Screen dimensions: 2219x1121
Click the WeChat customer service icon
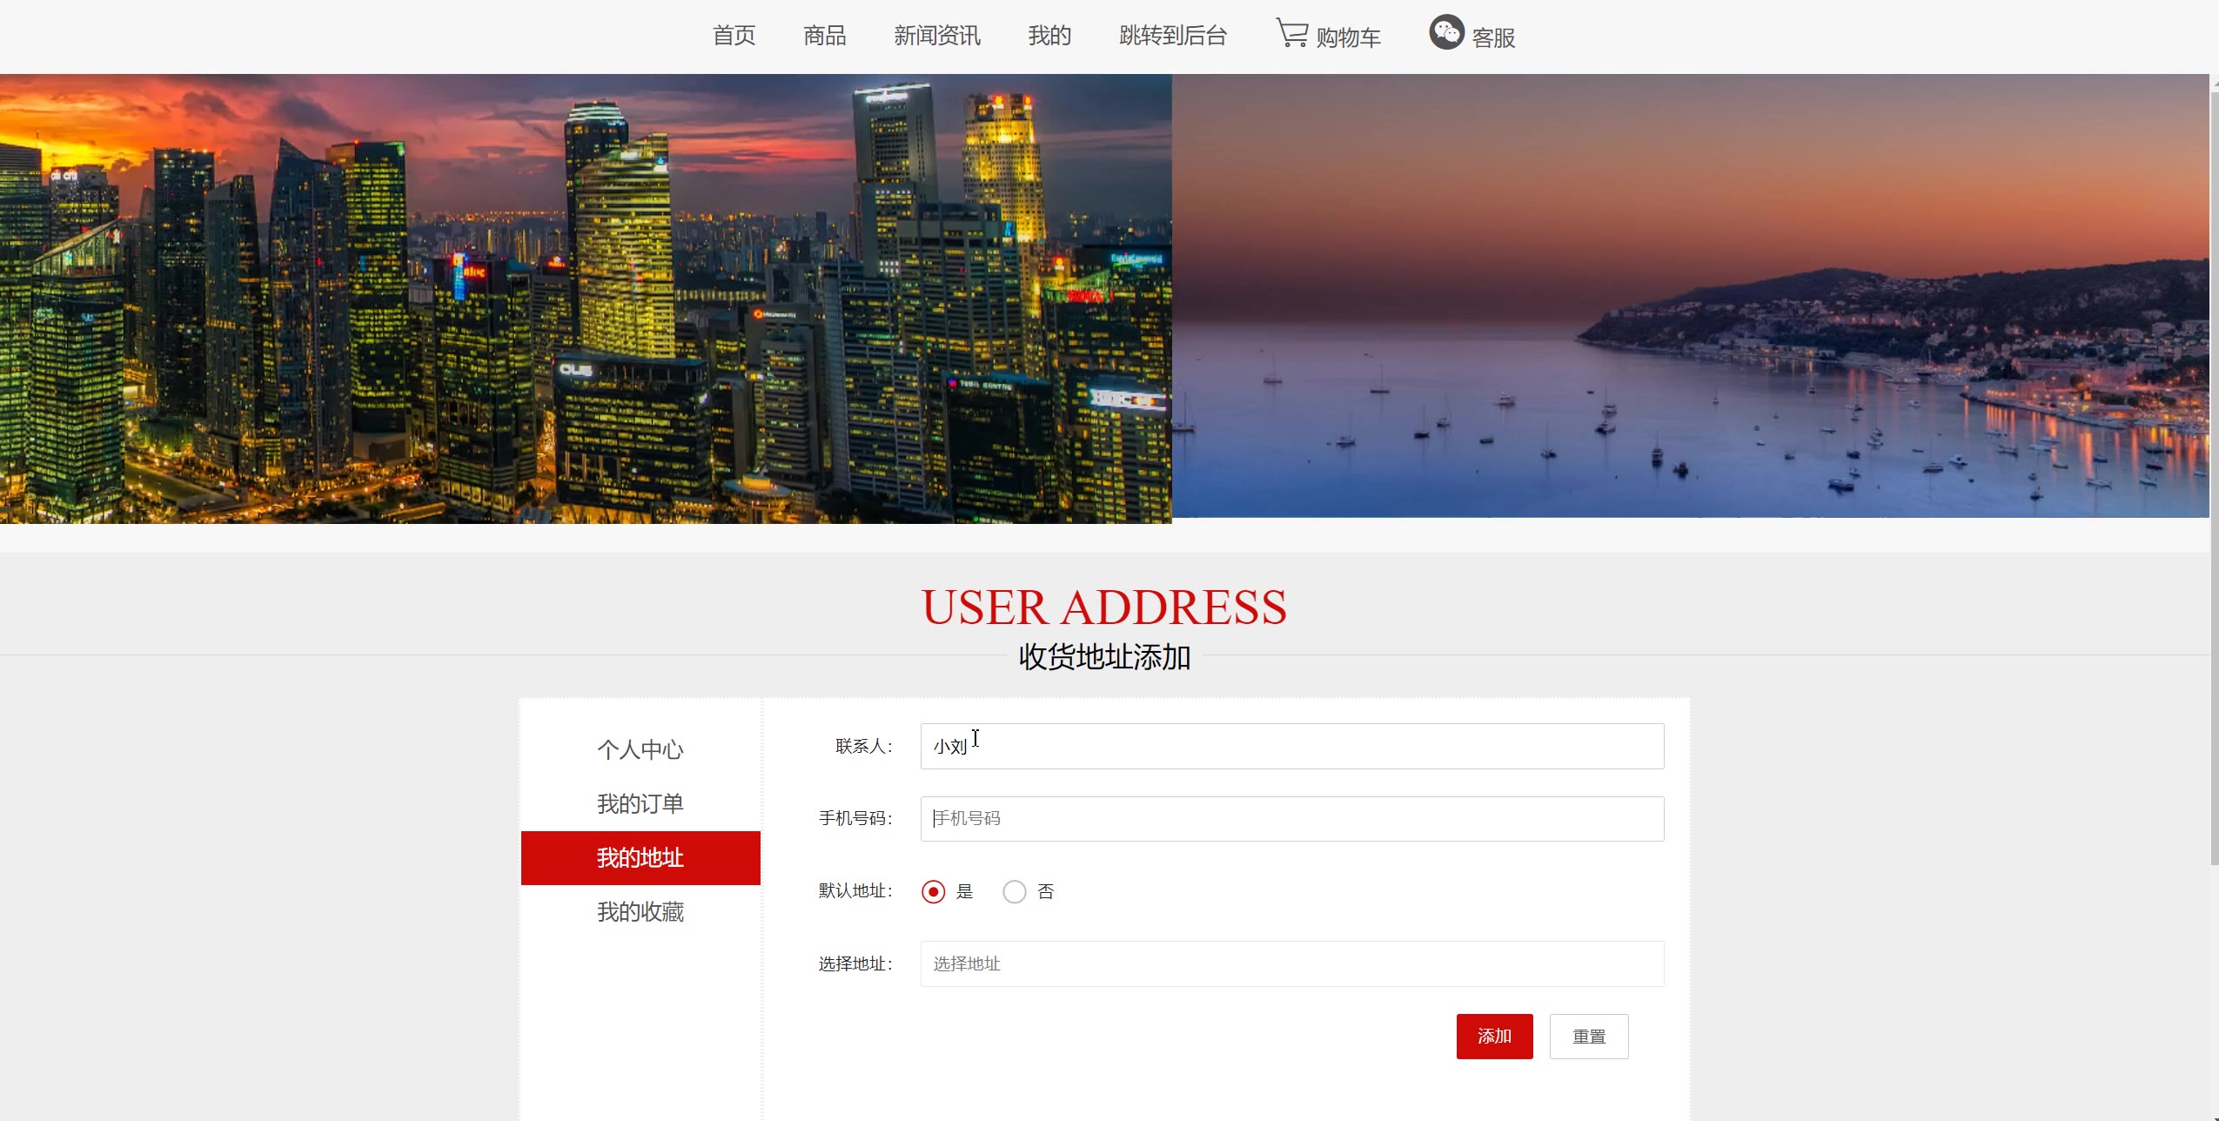(x=1446, y=33)
